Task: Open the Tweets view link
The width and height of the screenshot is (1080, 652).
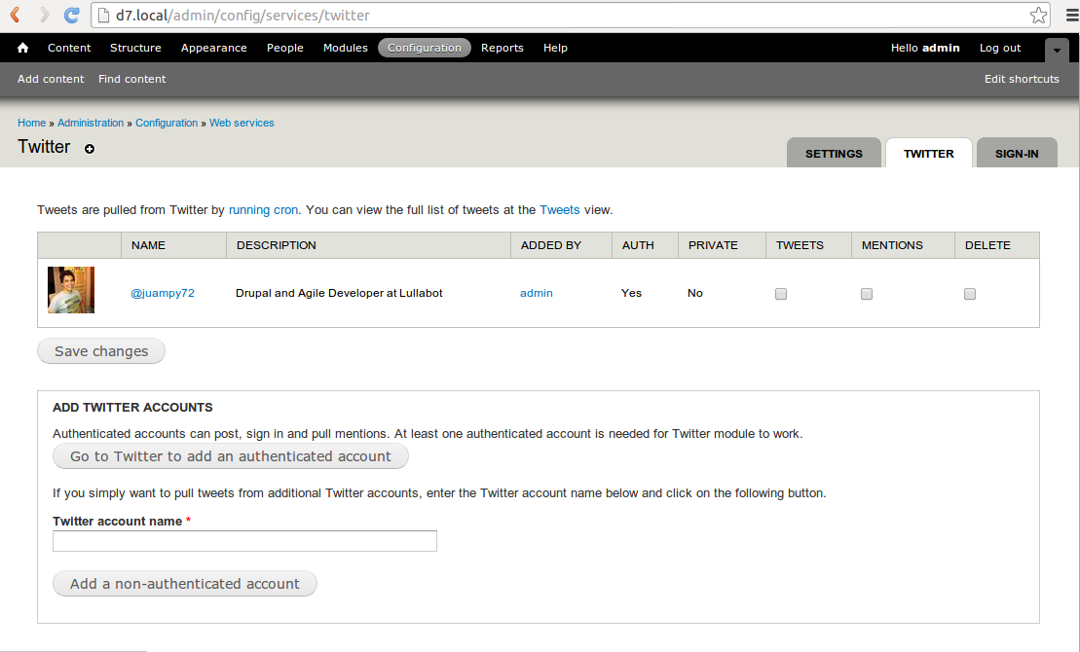Action: [x=559, y=210]
